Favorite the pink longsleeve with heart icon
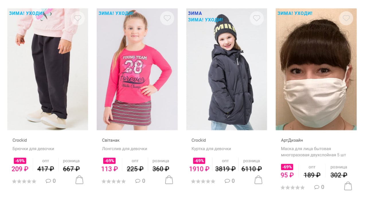Image resolution: width=367 pixels, height=201 pixels. 167,18
